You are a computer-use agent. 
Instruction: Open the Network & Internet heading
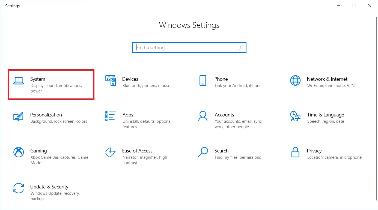coord(327,79)
